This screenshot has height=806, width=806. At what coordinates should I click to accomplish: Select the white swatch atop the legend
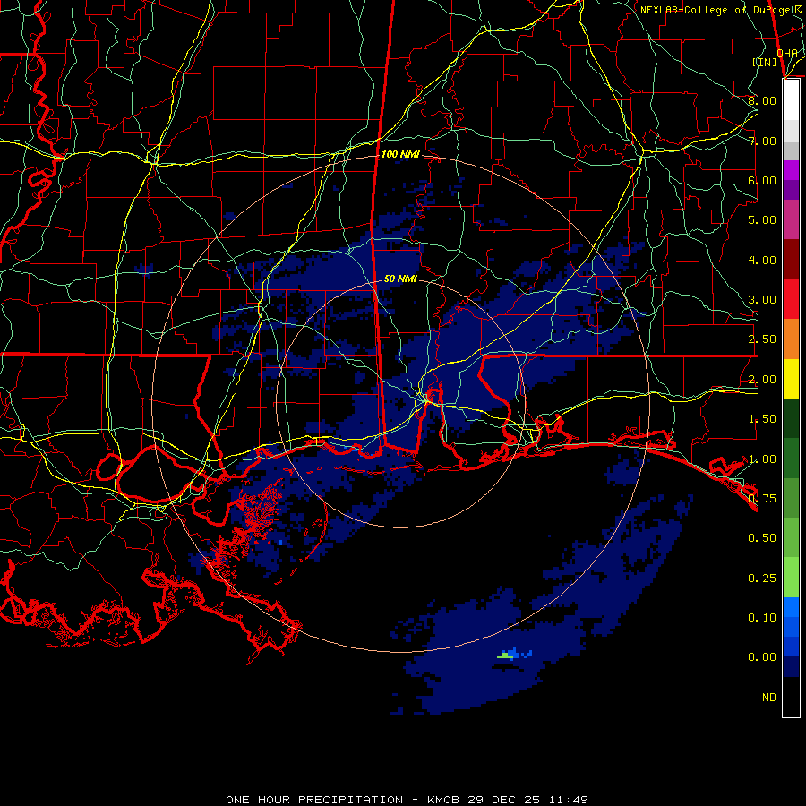coord(791,100)
